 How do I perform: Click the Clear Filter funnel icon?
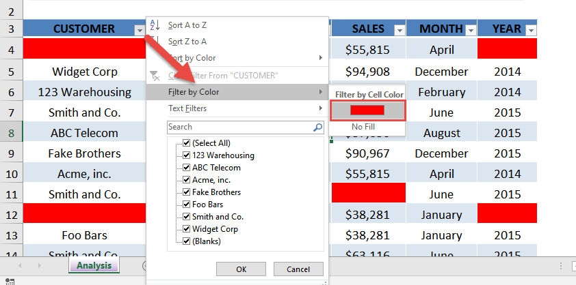(155, 76)
